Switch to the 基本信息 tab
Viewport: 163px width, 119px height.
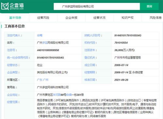click(15, 18)
